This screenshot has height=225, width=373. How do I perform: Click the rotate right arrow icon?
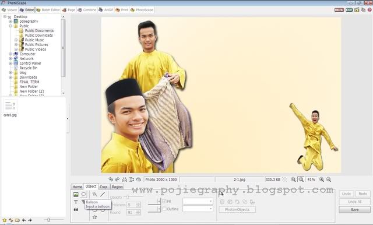(118, 180)
